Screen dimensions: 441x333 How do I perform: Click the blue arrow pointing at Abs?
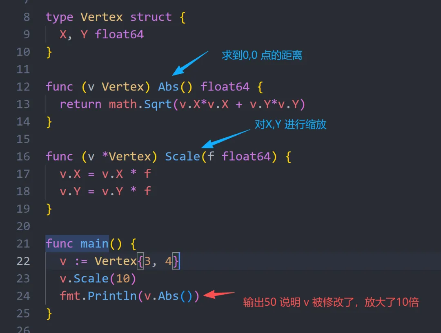[x=190, y=63]
